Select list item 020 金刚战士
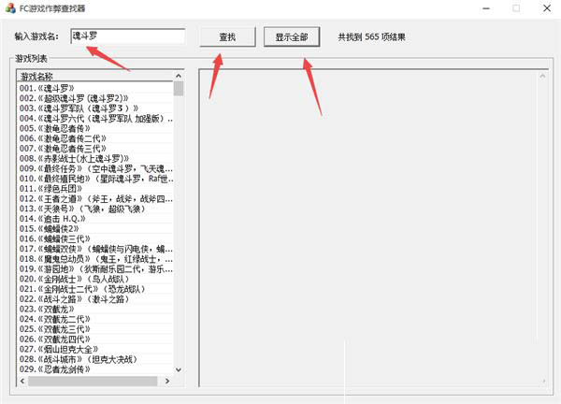561x404 pixels. pyautogui.click(x=94, y=279)
